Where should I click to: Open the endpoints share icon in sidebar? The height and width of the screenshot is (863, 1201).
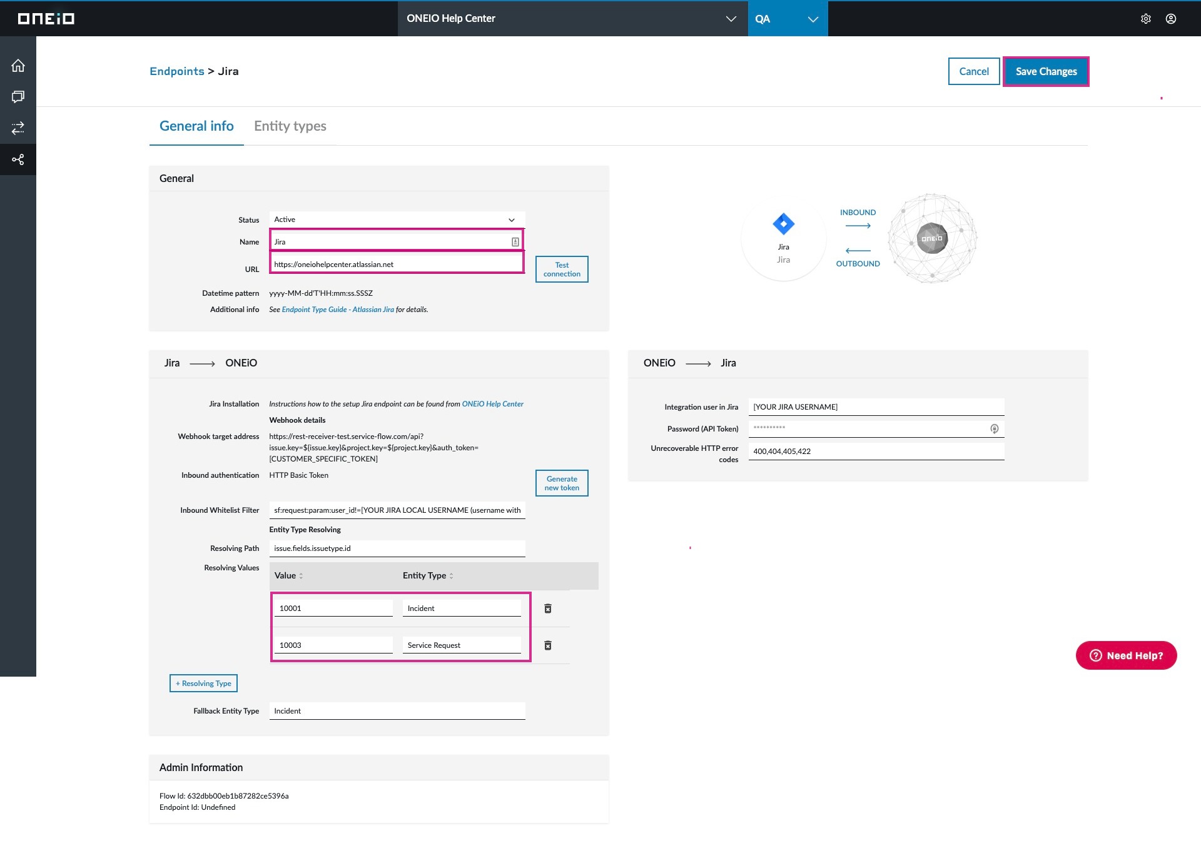[18, 159]
